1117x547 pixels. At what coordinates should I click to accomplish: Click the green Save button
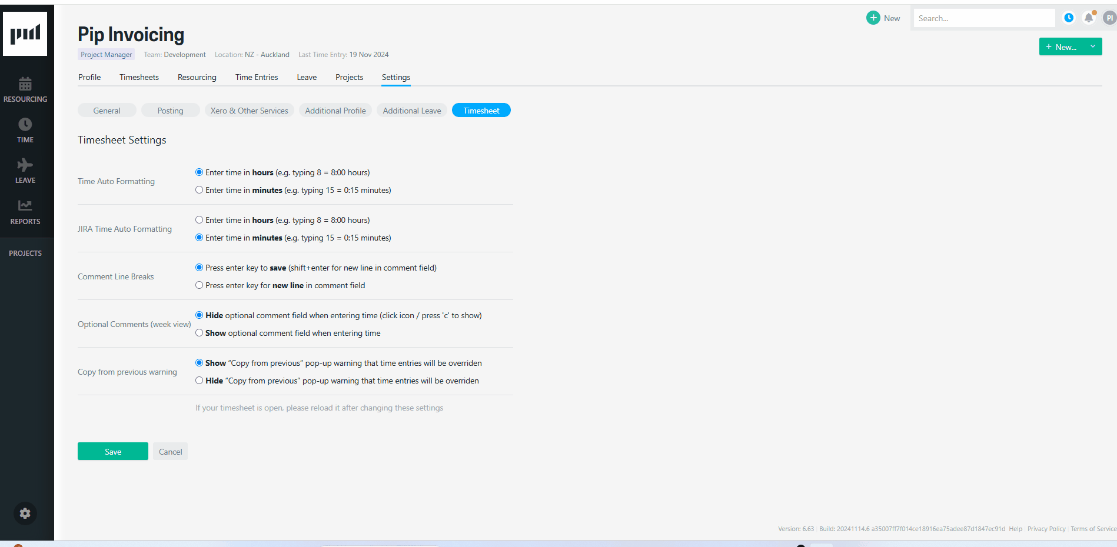pos(113,452)
